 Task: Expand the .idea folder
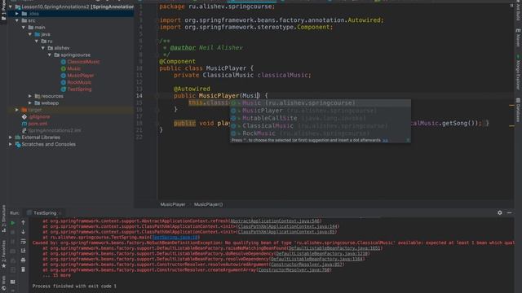point(17,14)
